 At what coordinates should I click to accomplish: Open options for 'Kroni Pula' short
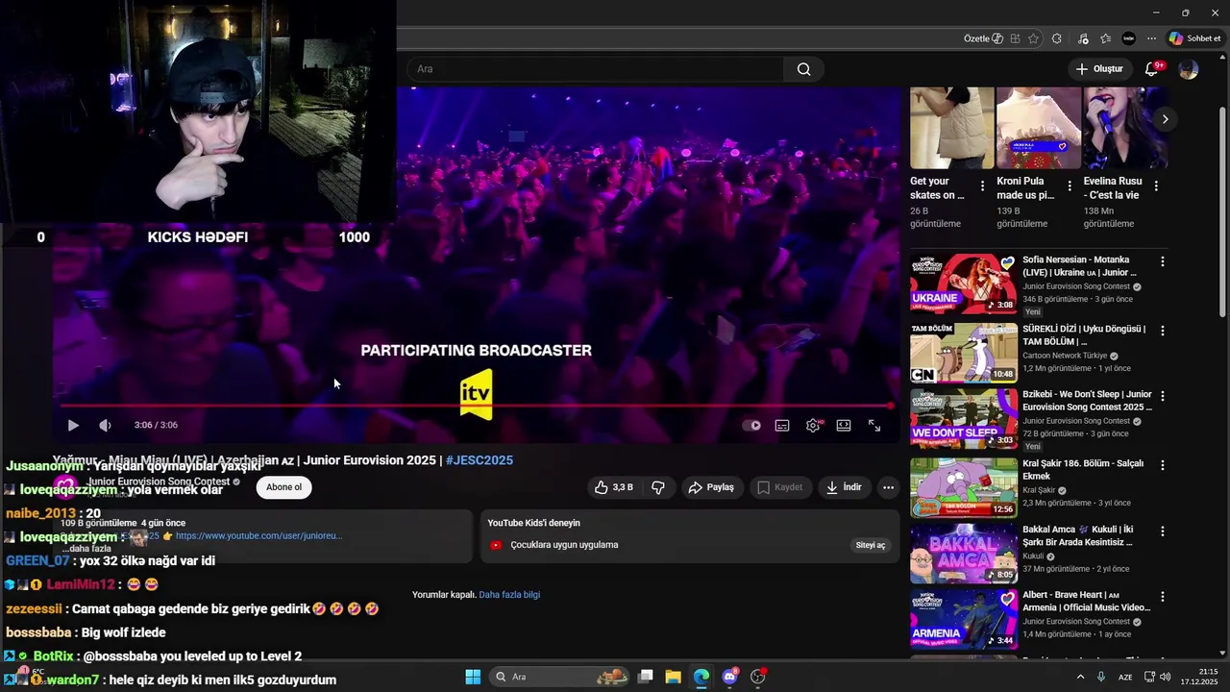(x=1070, y=186)
